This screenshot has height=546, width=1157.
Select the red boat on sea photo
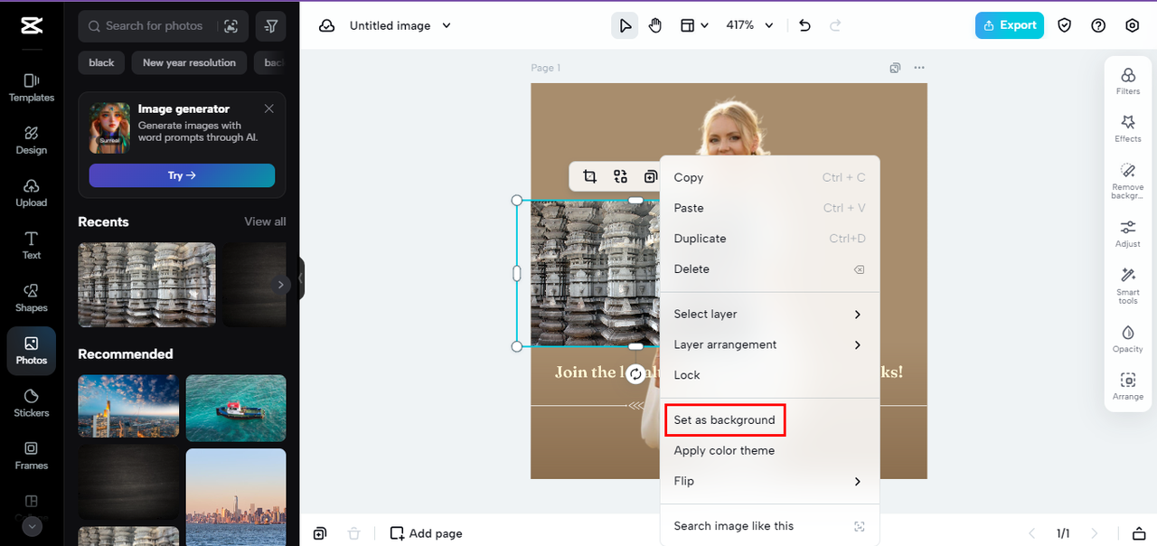(x=236, y=408)
